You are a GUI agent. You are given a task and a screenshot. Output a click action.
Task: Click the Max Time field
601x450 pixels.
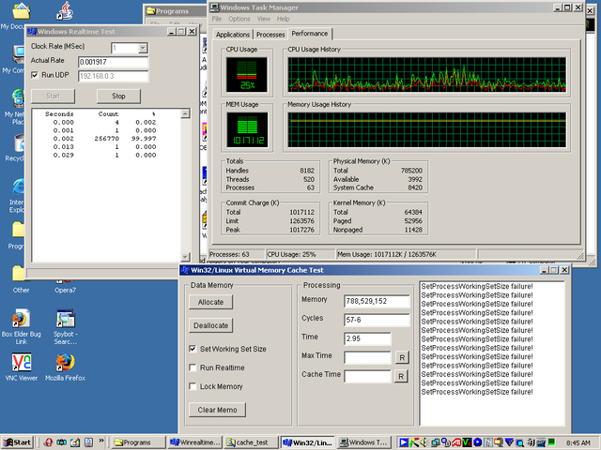367,358
